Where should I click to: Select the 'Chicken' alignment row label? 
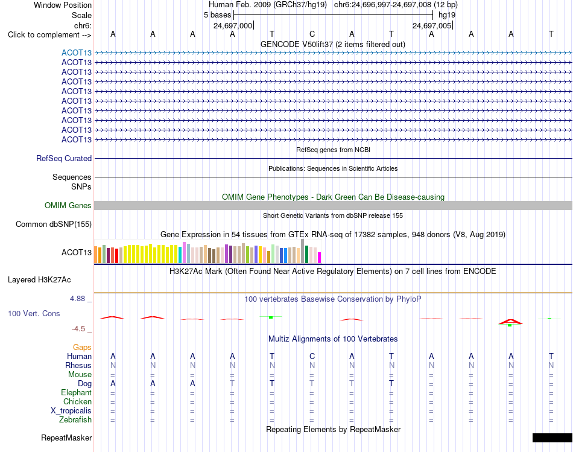pyautogui.click(x=77, y=401)
